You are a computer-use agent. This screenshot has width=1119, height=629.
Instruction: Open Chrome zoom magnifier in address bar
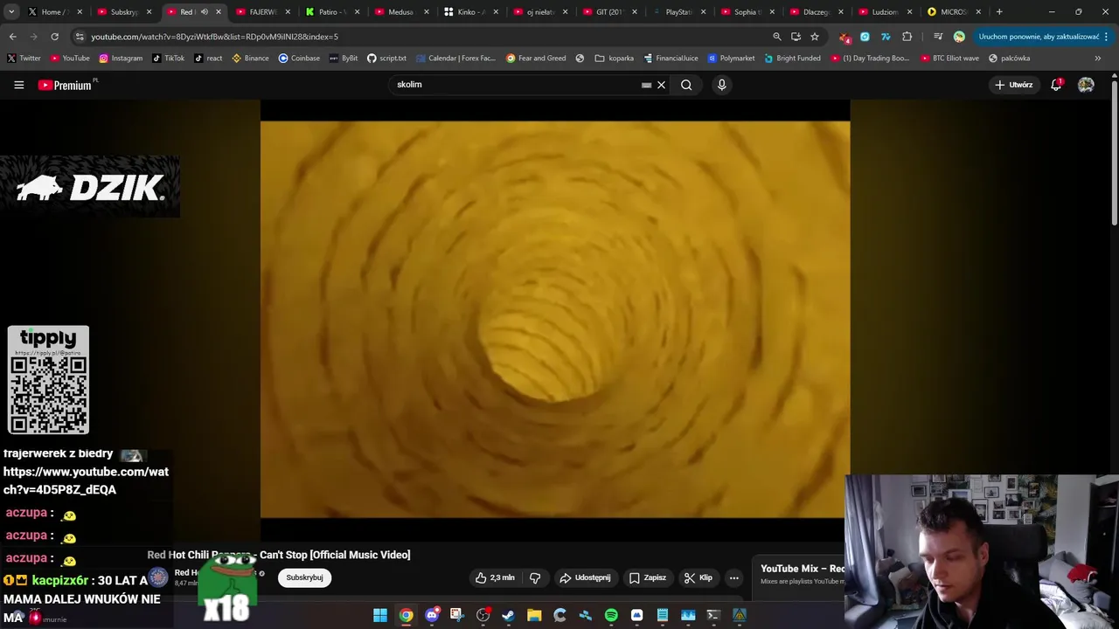[776, 37]
